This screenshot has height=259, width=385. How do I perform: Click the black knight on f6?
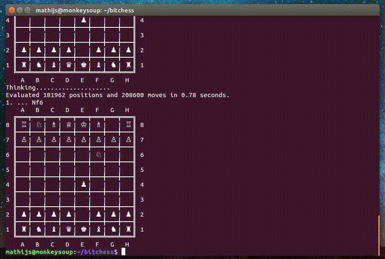(99, 154)
